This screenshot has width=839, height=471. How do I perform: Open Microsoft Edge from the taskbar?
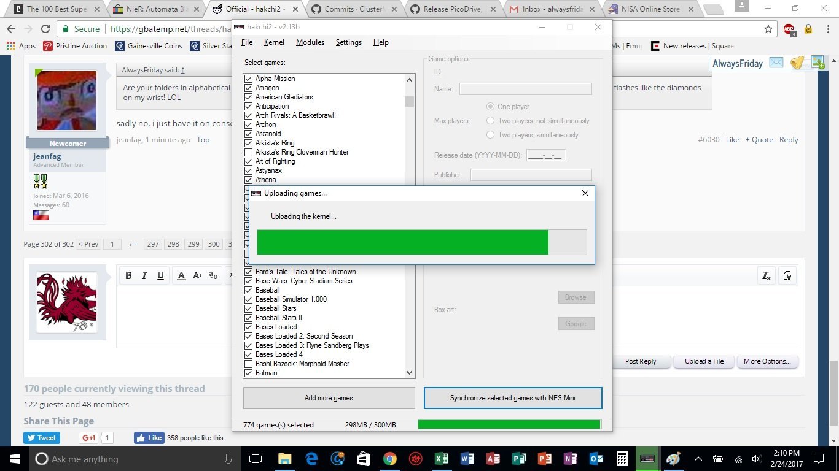311,459
